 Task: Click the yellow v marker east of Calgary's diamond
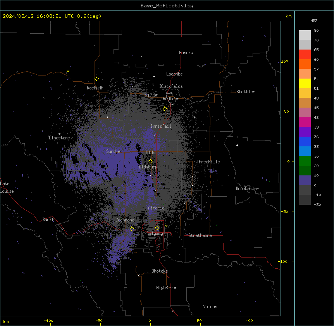[x=166, y=226]
